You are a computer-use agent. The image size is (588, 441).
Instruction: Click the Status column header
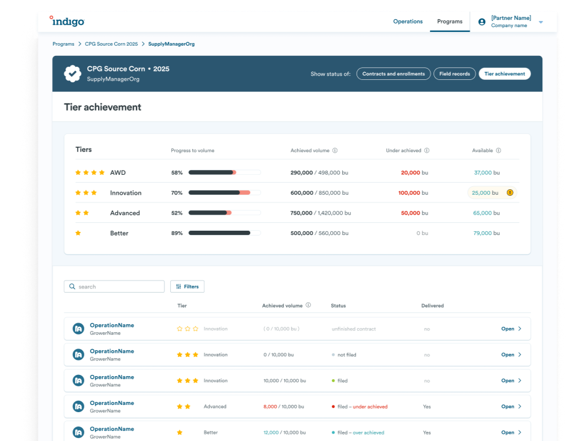click(338, 306)
